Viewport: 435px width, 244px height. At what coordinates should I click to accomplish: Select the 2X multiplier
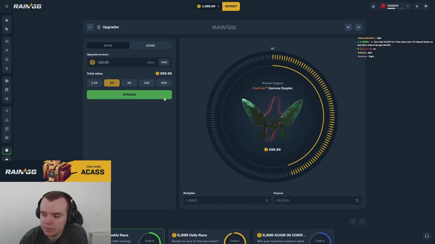pos(112,83)
